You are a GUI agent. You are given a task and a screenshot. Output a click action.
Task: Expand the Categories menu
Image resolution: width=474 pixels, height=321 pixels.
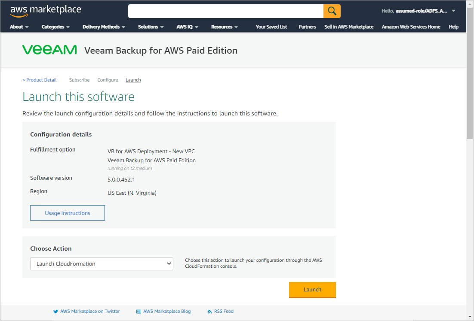point(55,27)
